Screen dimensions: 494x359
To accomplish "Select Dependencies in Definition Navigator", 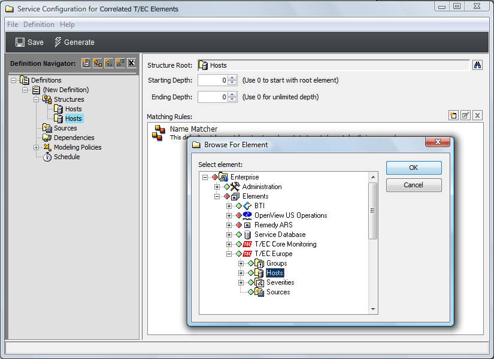I will (x=74, y=138).
